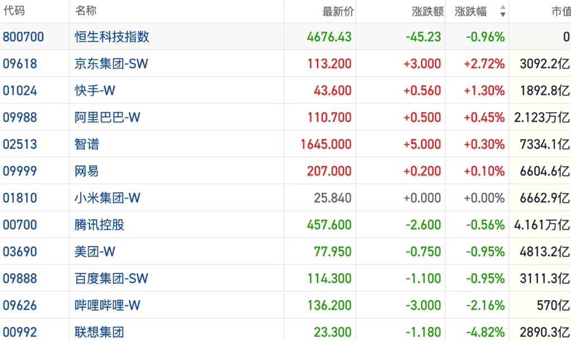Open 京东集团-SW stock details
Viewport: 571px width, 341px height.
(111, 64)
